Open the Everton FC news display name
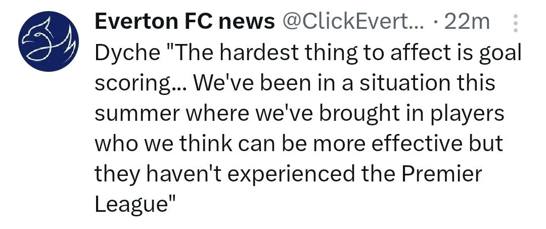The height and width of the screenshot is (229, 546). (185, 22)
